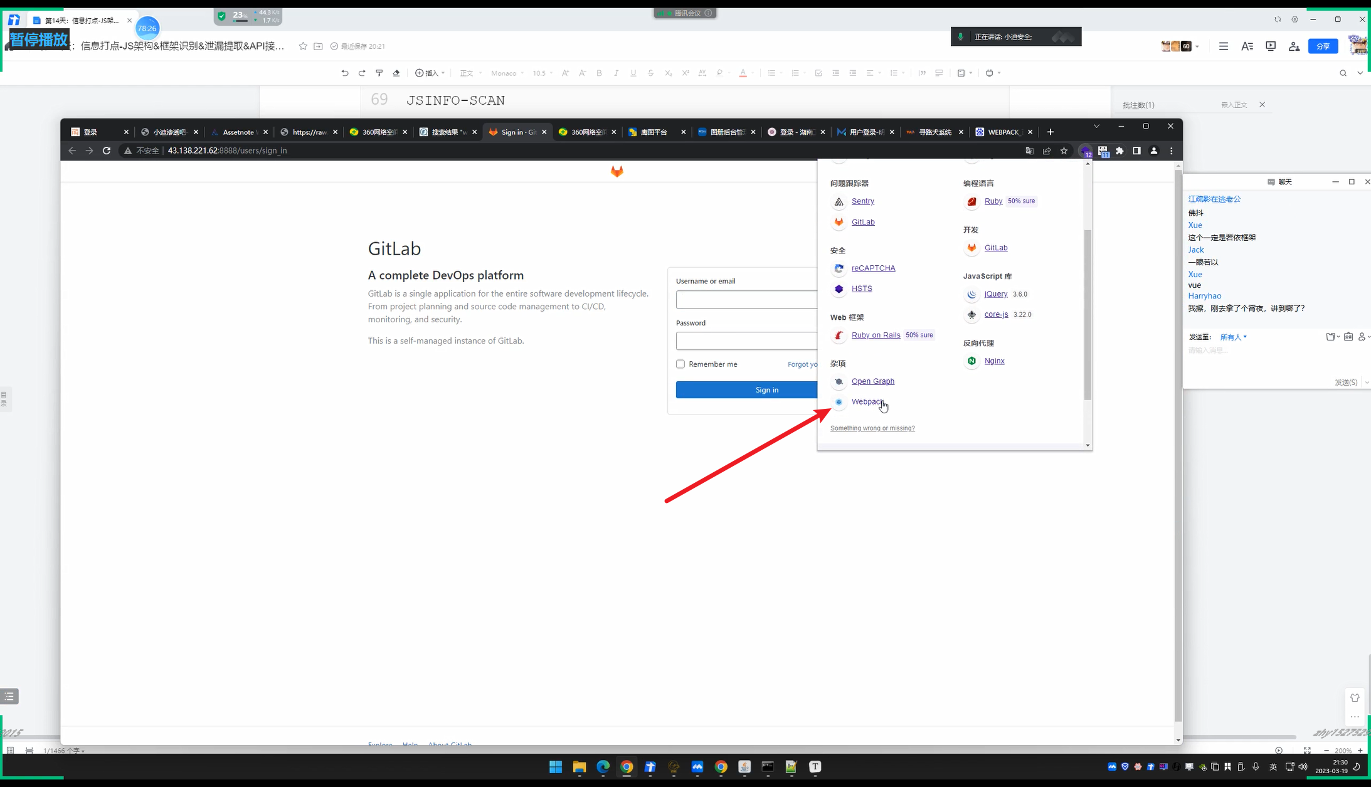Click the Wappalyzer extension icon
This screenshot has height=787, width=1371.
click(1085, 151)
